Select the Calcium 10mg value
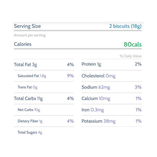 [x=104, y=98]
